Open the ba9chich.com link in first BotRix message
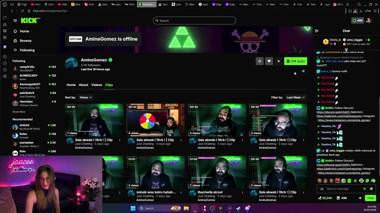Viewport: 380px width, 213px height. [x=339, y=116]
